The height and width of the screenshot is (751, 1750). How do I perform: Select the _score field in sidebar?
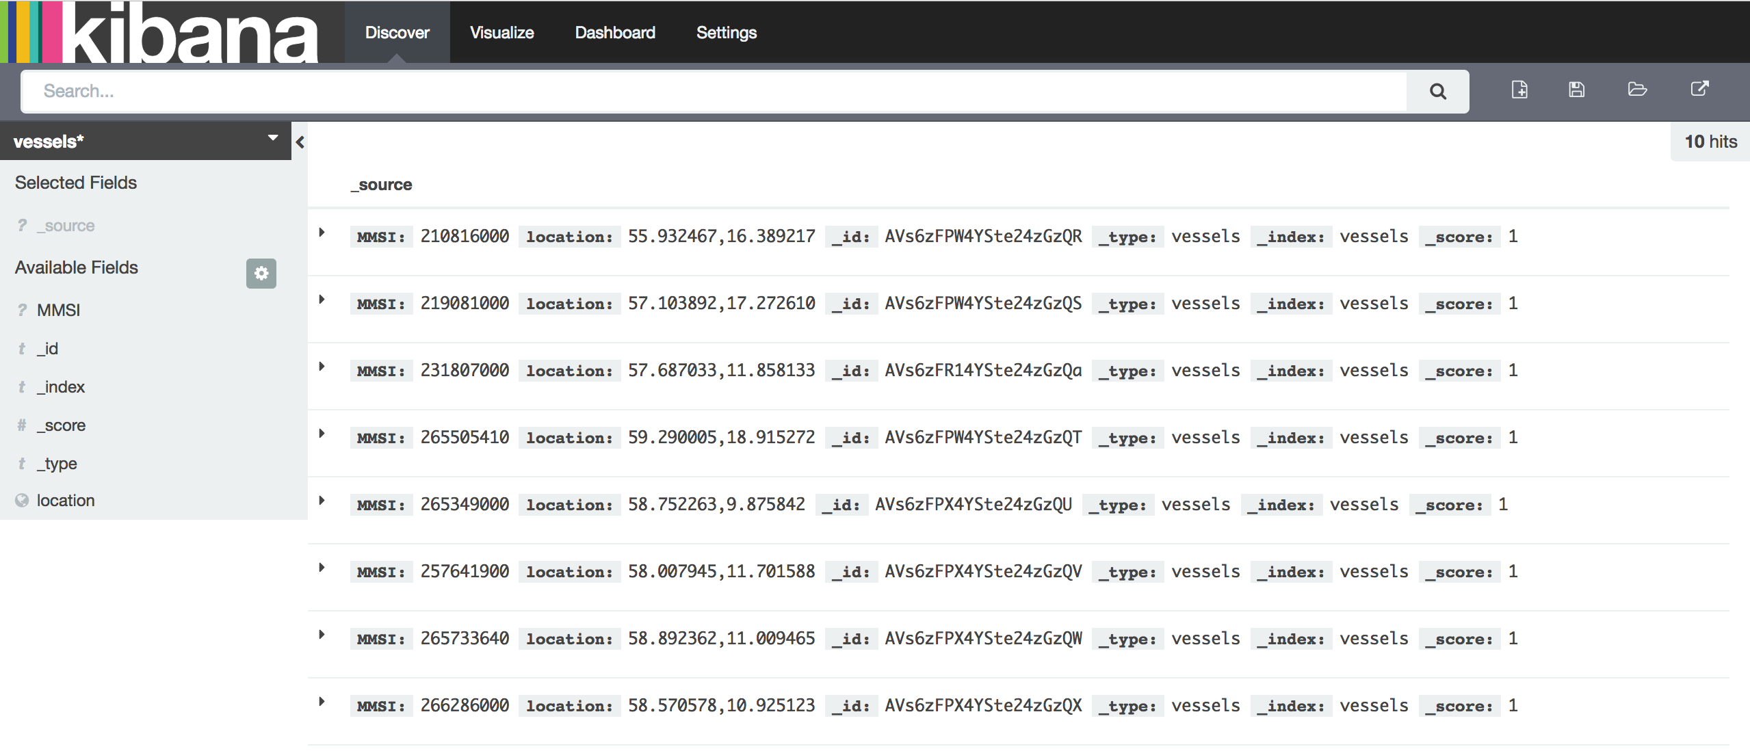61,425
